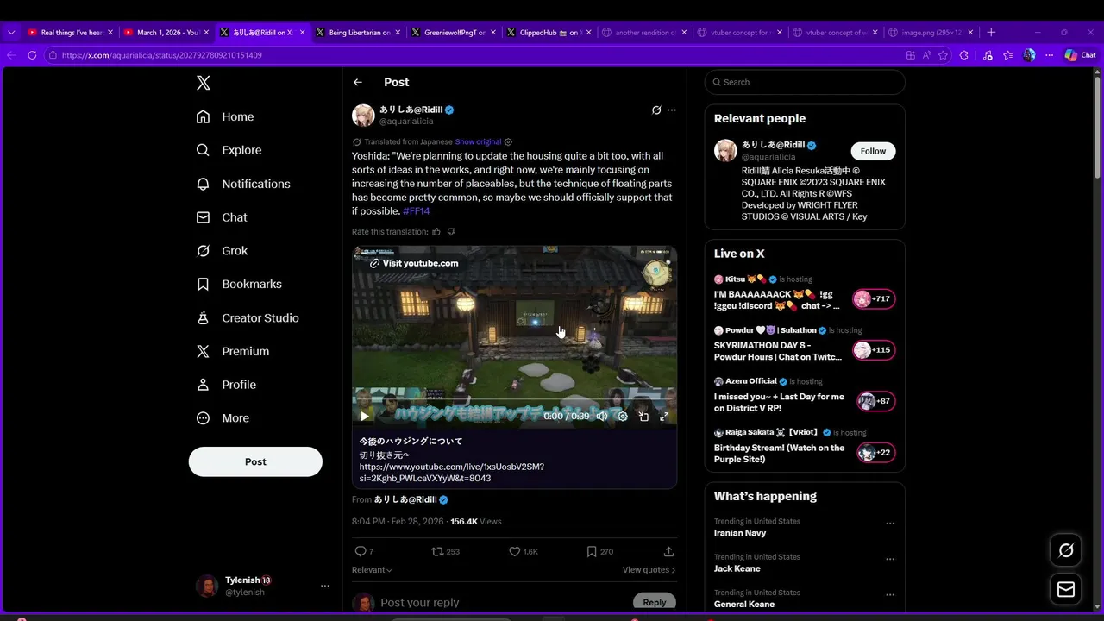Switch to ClippedHub browser tab
Screen dimensions: 1104x621
(549, 32)
